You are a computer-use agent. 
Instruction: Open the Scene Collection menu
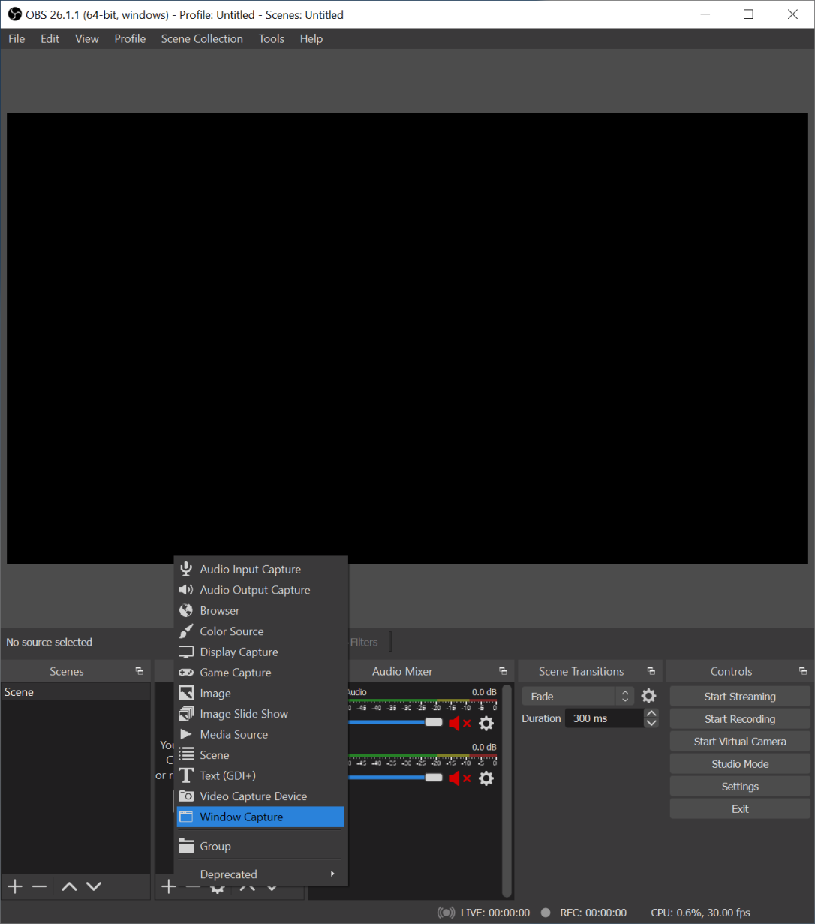[x=202, y=39]
